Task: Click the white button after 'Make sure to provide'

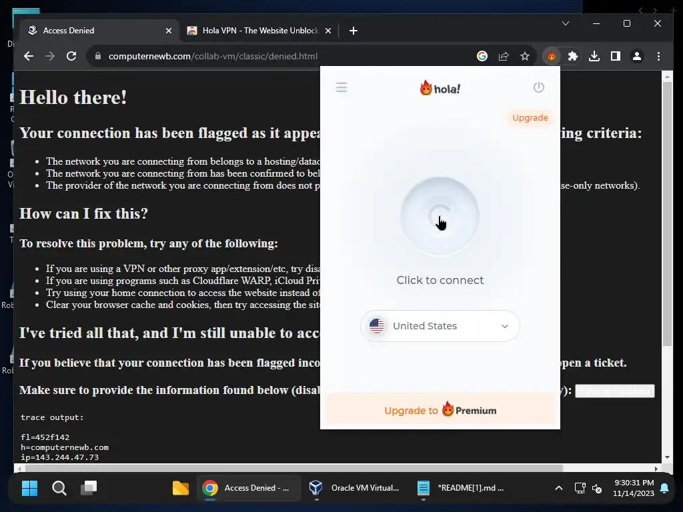Action: (614, 391)
